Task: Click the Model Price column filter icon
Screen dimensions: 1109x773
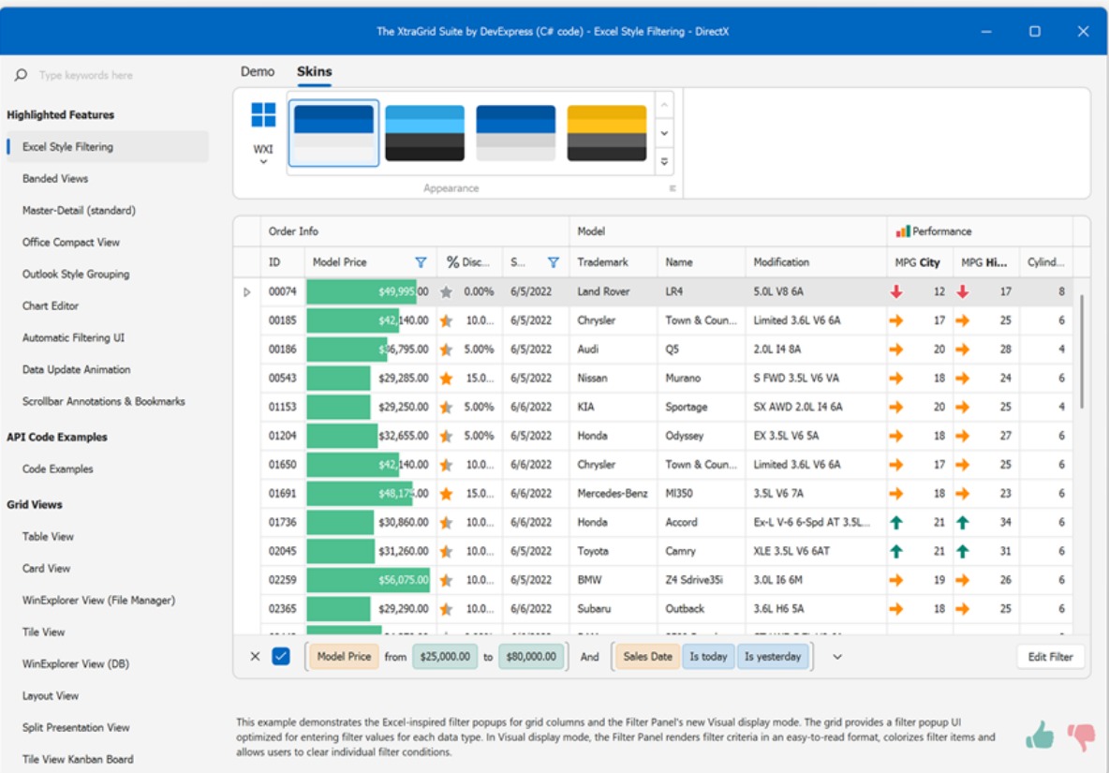Action: pyautogui.click(x=421, y=262)
